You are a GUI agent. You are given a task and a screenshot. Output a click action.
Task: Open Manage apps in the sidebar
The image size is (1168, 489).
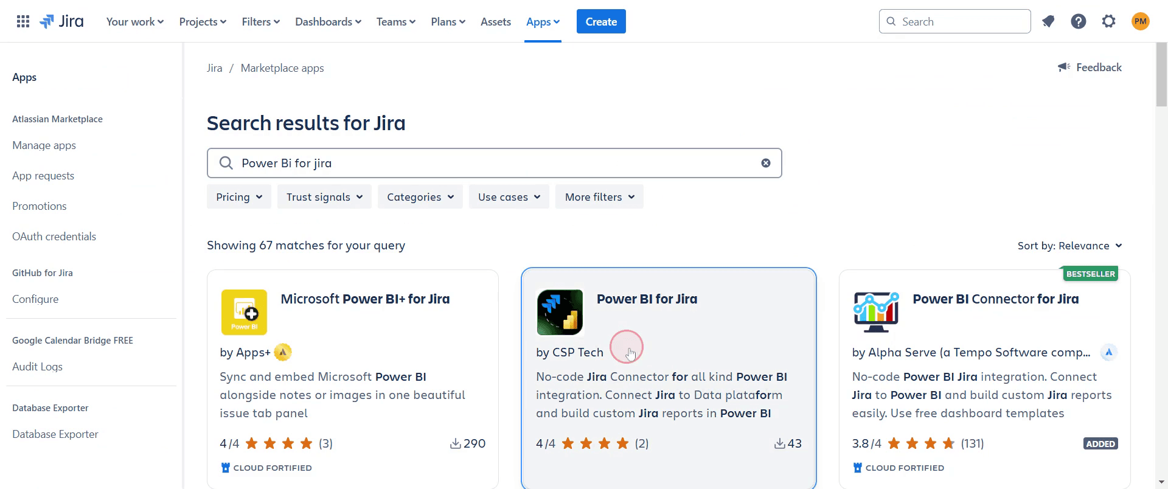(44, 145)
